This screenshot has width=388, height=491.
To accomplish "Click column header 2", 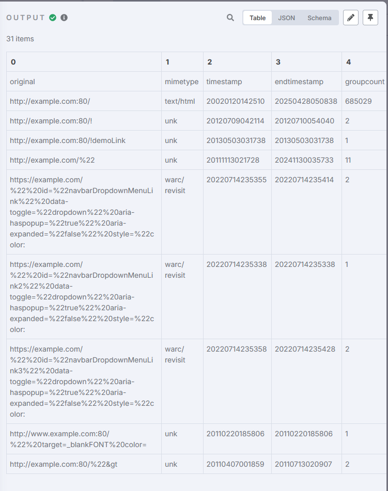I will point(209,62).
